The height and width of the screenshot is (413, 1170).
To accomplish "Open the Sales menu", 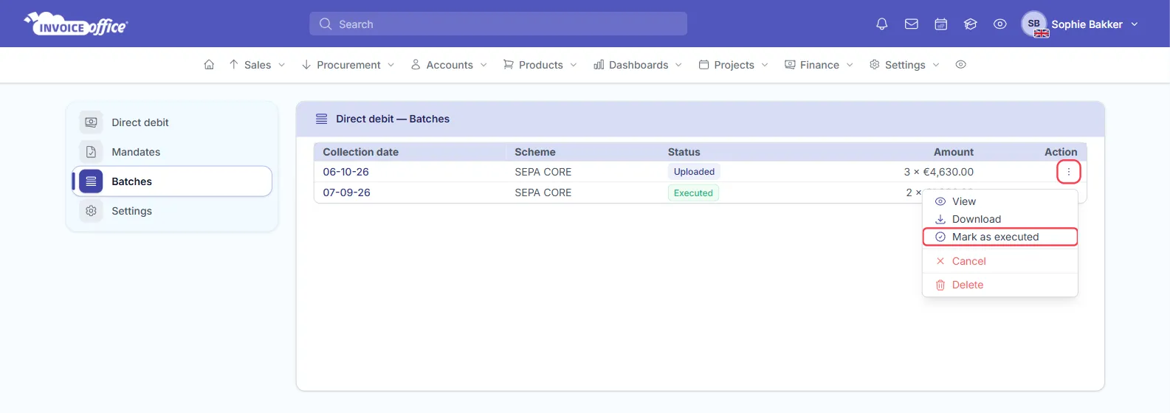I will click(257, 65).
